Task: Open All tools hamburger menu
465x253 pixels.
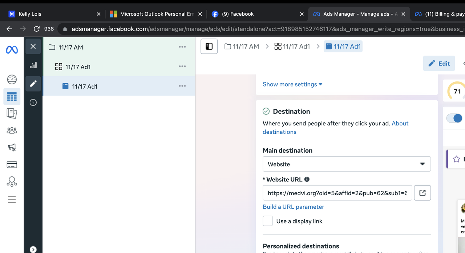Action: 12,200
